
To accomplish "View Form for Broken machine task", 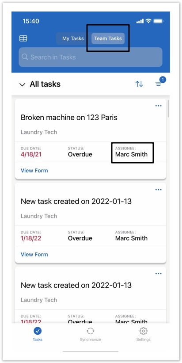I will (34, 171).
